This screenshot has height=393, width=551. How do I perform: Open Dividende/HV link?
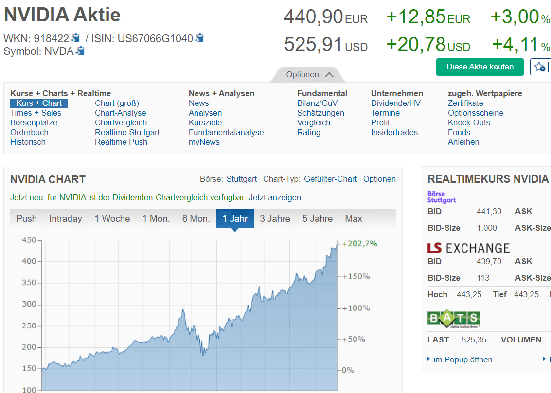pyautogui.click(x=396, y=103)
